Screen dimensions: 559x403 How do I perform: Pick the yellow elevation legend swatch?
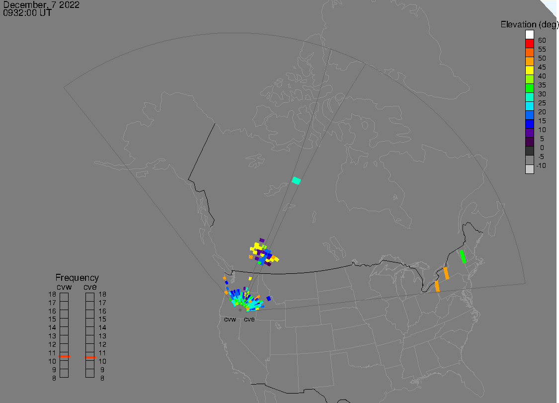click(x=529, y=70)
